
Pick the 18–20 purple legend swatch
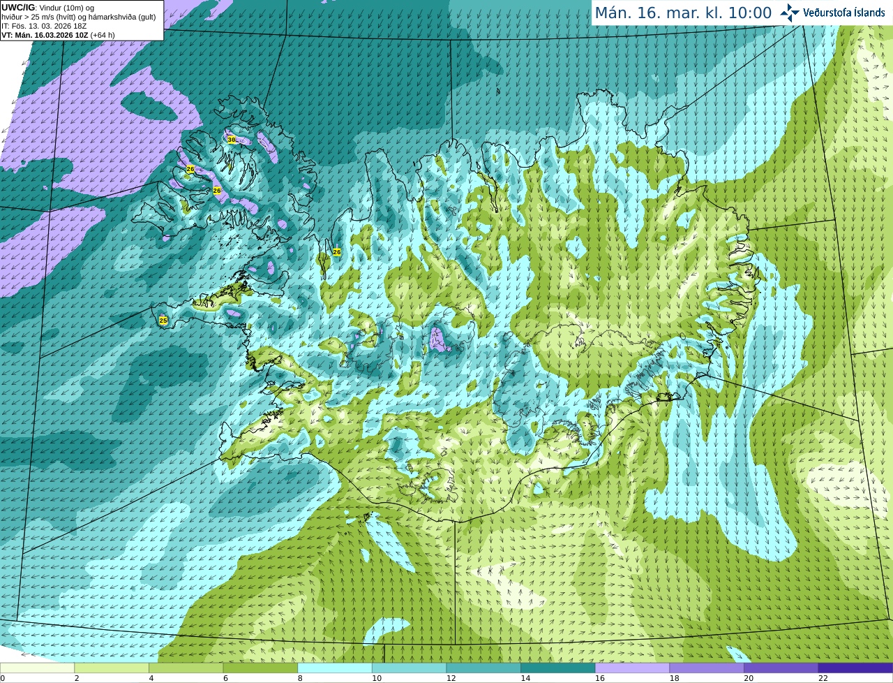(707, 668)
